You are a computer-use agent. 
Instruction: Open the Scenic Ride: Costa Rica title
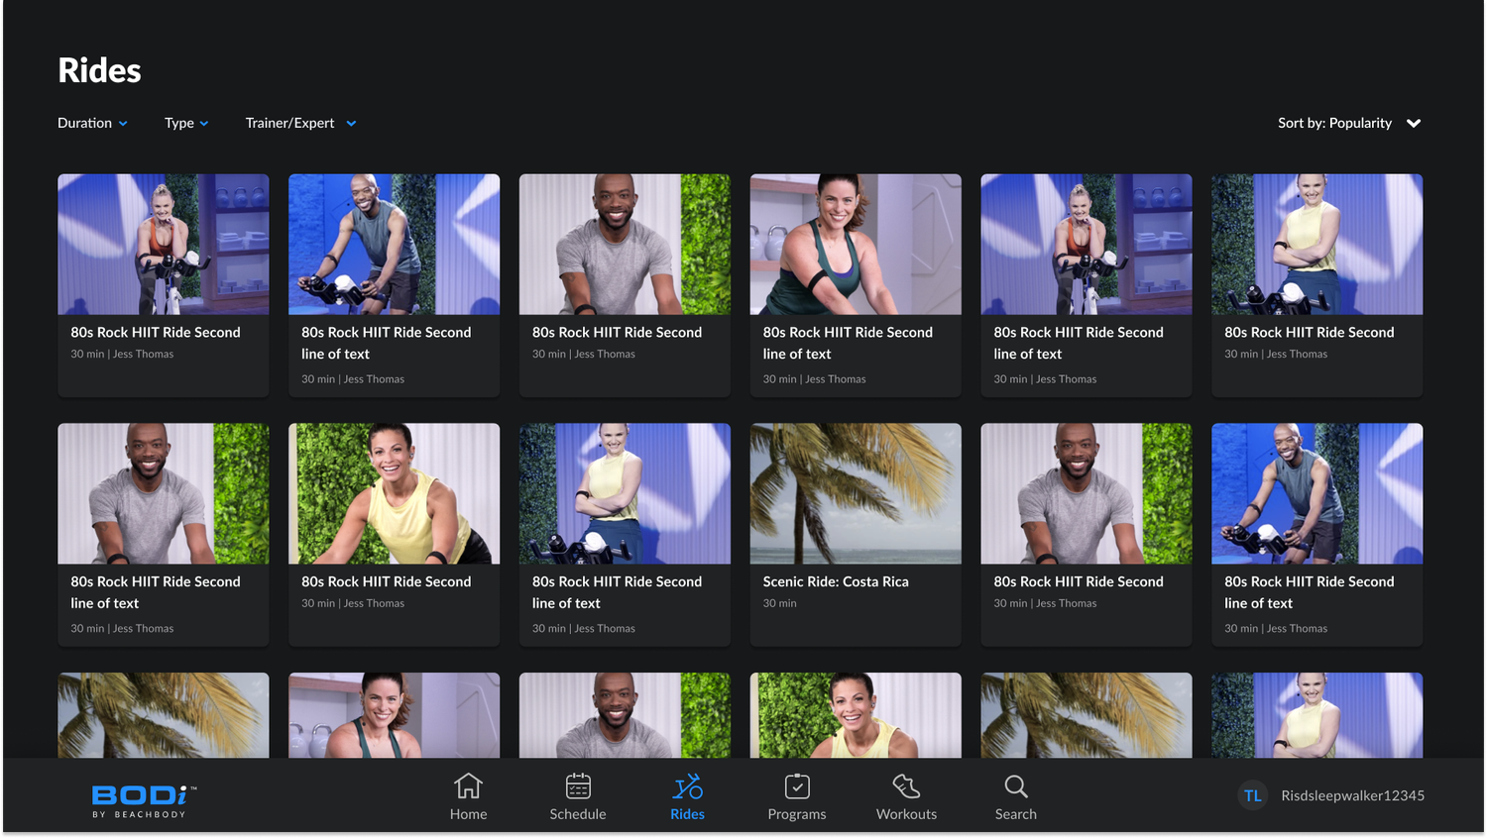tap(836, 581)
